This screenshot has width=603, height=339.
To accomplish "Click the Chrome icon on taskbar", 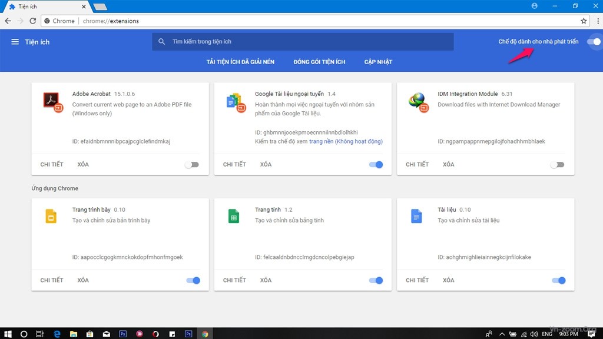I will click(x=205, y=334).
